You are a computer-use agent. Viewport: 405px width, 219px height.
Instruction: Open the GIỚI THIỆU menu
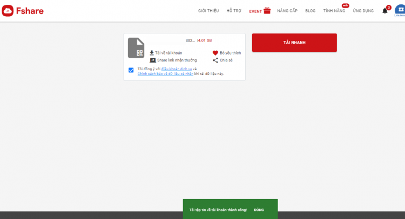(x=208, y=11)
